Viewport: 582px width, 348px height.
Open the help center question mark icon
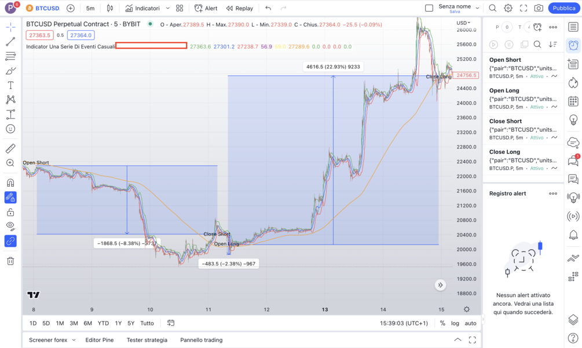pos(573,338)
